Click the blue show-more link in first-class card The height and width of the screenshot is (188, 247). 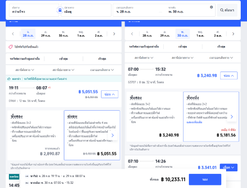[194, 122]
